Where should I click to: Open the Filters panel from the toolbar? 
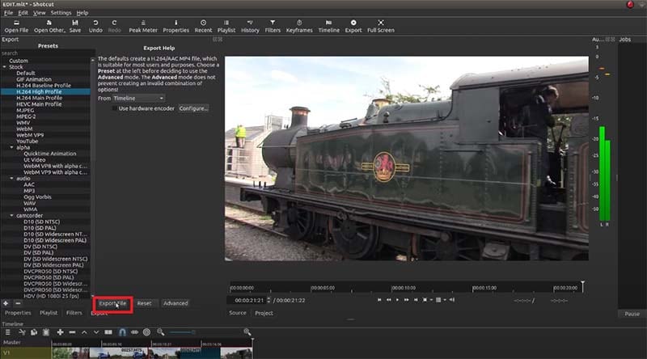[x=273, y=26]
